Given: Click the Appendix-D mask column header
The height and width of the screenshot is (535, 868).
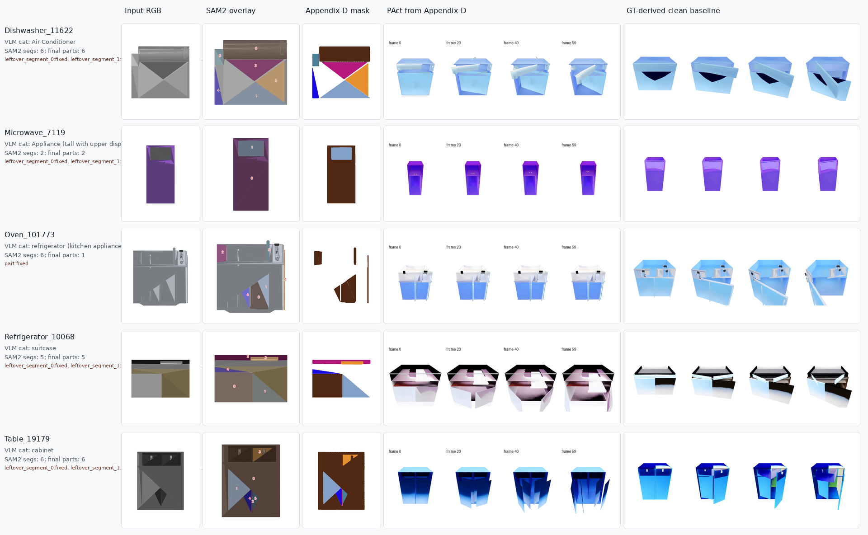Looking at the screenshot, I should 337,10.
